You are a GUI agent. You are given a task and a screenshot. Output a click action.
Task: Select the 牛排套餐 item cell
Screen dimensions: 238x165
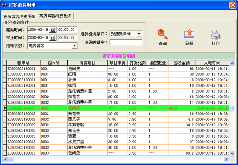coord(87,125)
